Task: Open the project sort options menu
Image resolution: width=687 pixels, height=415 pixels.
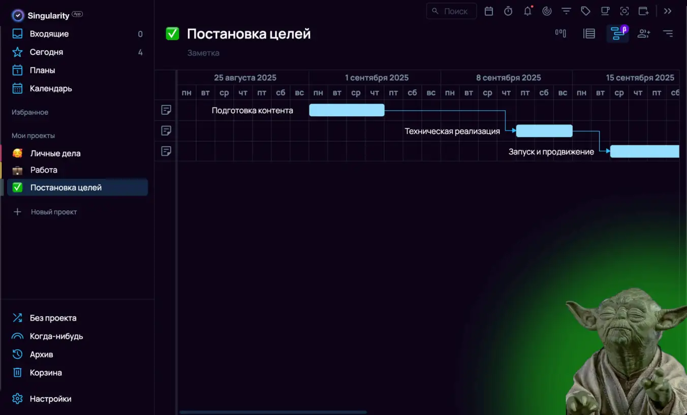Action: (x=668, y=34)
